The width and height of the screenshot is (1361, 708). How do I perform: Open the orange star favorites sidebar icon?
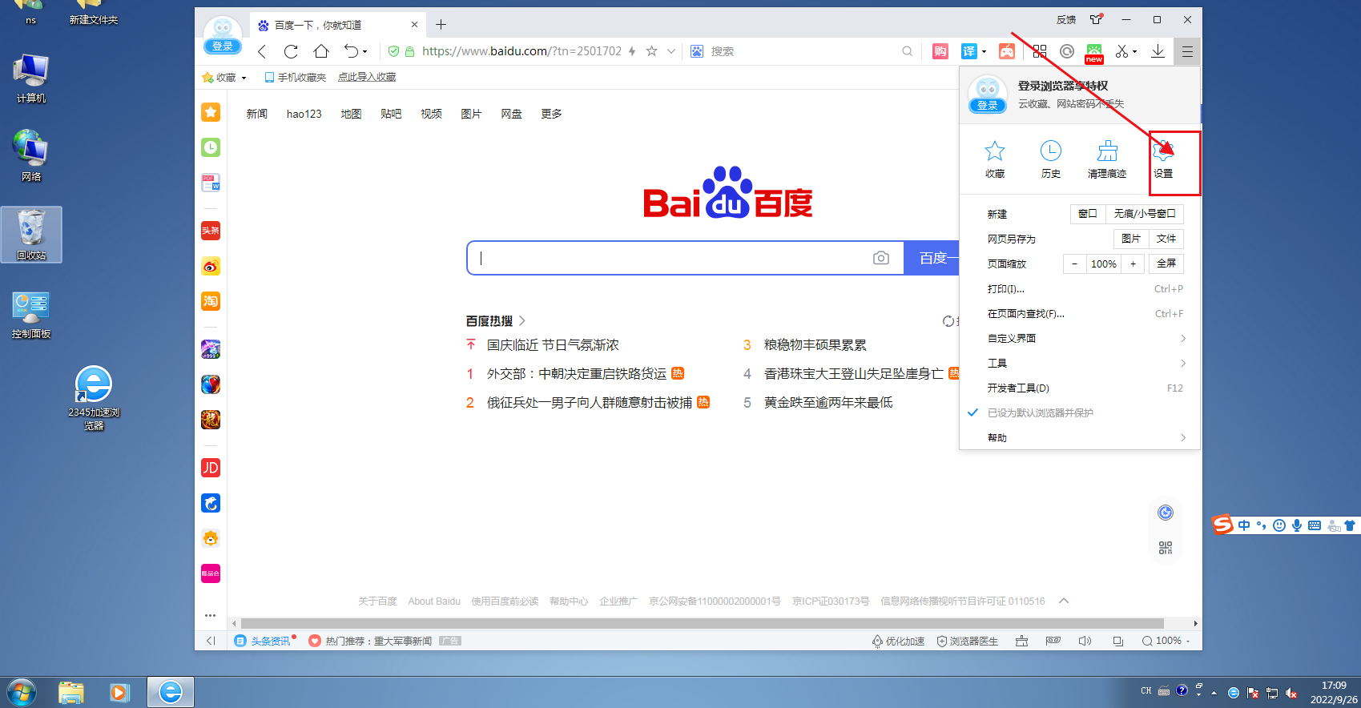(211, 112)
